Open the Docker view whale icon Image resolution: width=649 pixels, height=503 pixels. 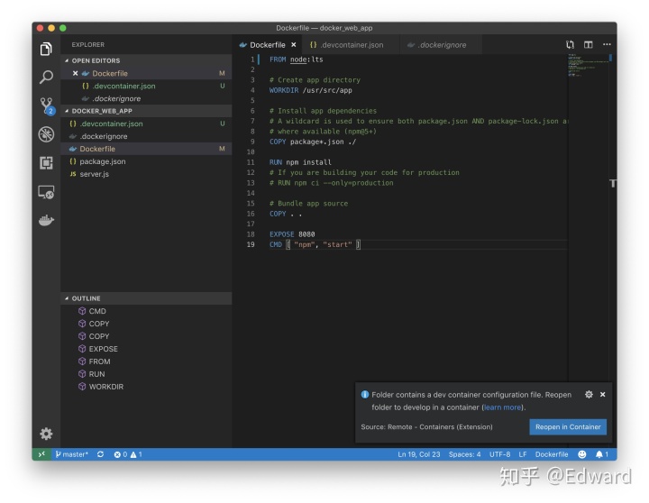(46, 220)
